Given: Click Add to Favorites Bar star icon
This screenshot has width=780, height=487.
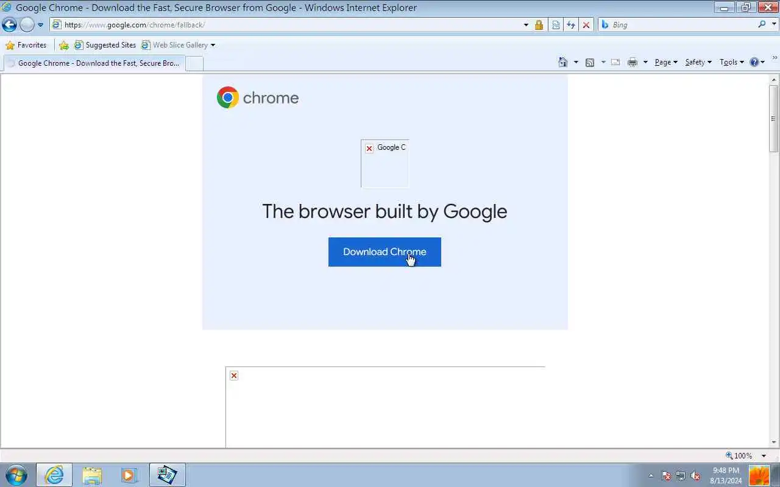Looking at the screenshot, I should (64, 45).
